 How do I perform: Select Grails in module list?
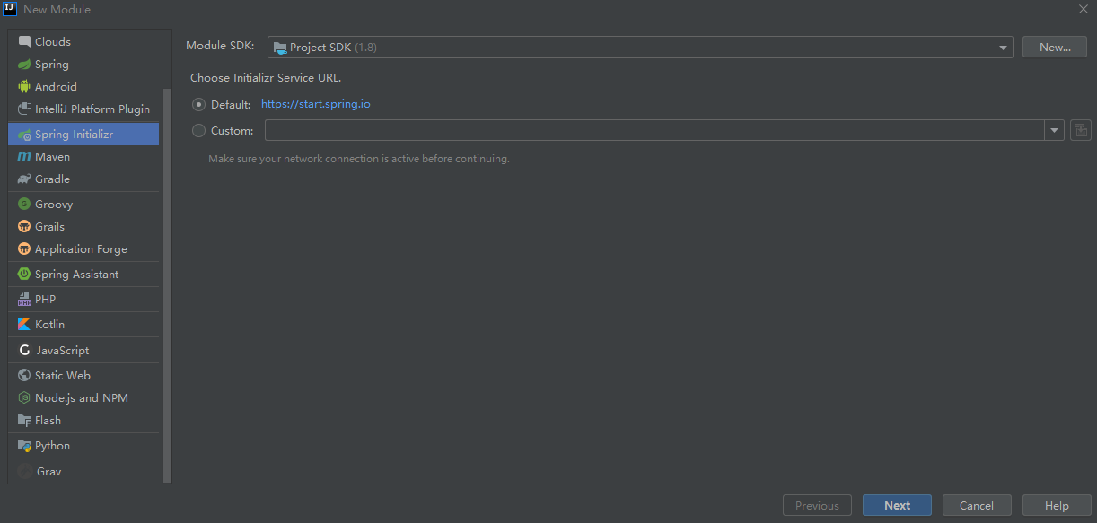tap(83, 227)
